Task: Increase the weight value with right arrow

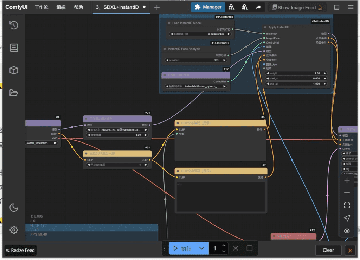Action: (x=325, y=73)
